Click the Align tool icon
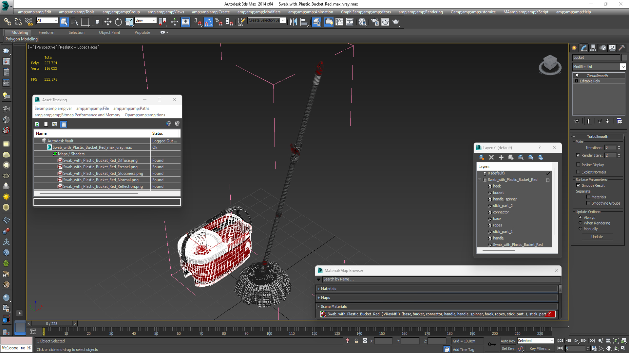The height and width of the screenshot is (353, 629). pos(304,22)
